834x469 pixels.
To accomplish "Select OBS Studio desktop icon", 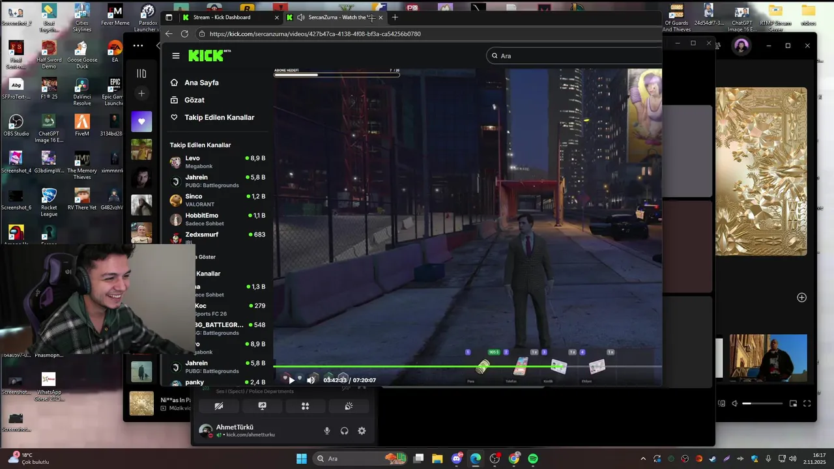I will [x=16, y=125].
